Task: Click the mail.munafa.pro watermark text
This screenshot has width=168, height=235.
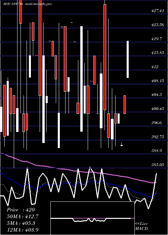Action: click(x=38, y=4)
